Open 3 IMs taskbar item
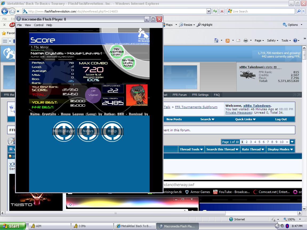 (92, 226)
